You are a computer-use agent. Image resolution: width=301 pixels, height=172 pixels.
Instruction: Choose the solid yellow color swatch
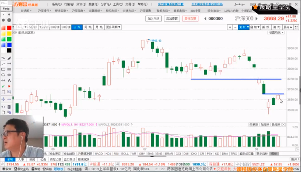click(9, 34)
